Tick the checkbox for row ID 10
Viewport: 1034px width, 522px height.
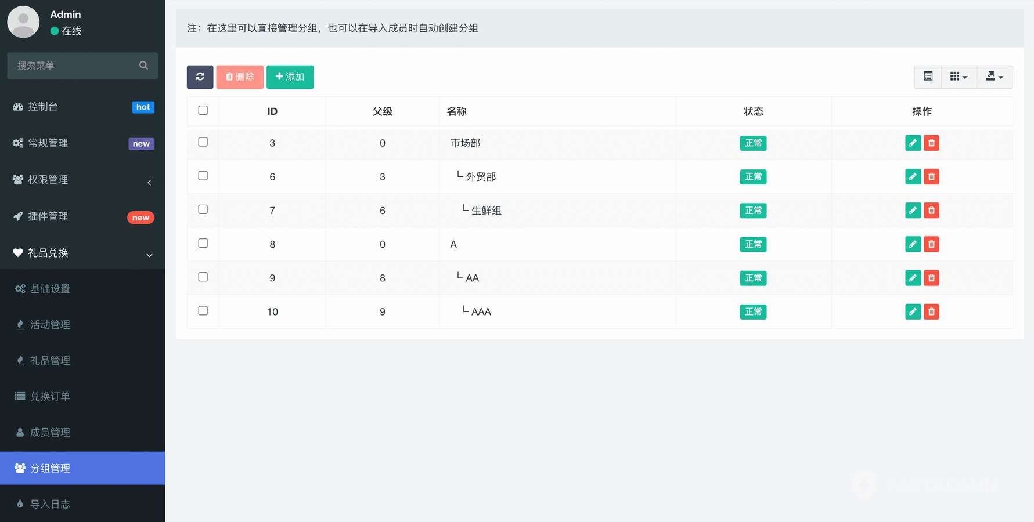point(203,311)
